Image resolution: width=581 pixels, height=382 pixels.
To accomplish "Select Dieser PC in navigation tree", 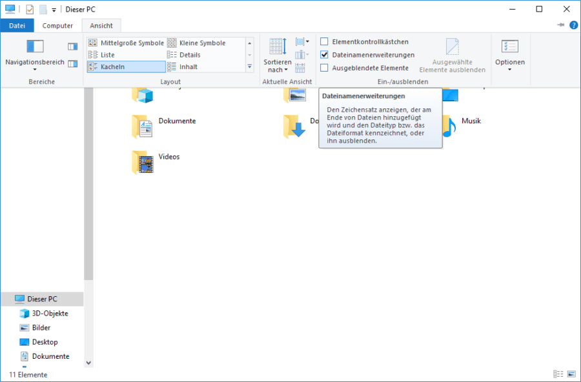I will pos(42,299).
